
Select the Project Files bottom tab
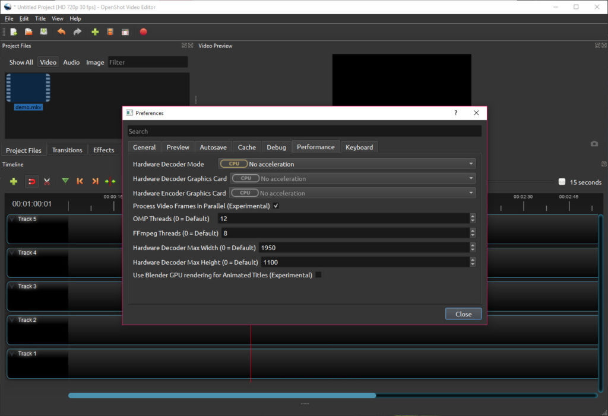click(x=24, y=150)
